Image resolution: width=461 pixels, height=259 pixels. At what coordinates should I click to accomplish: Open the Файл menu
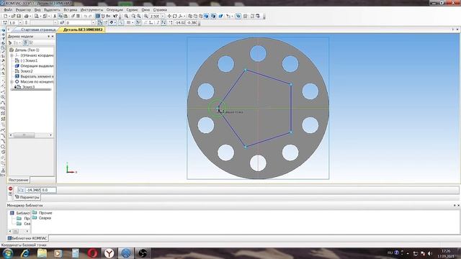pyautogui.click(x=8, y=9)
